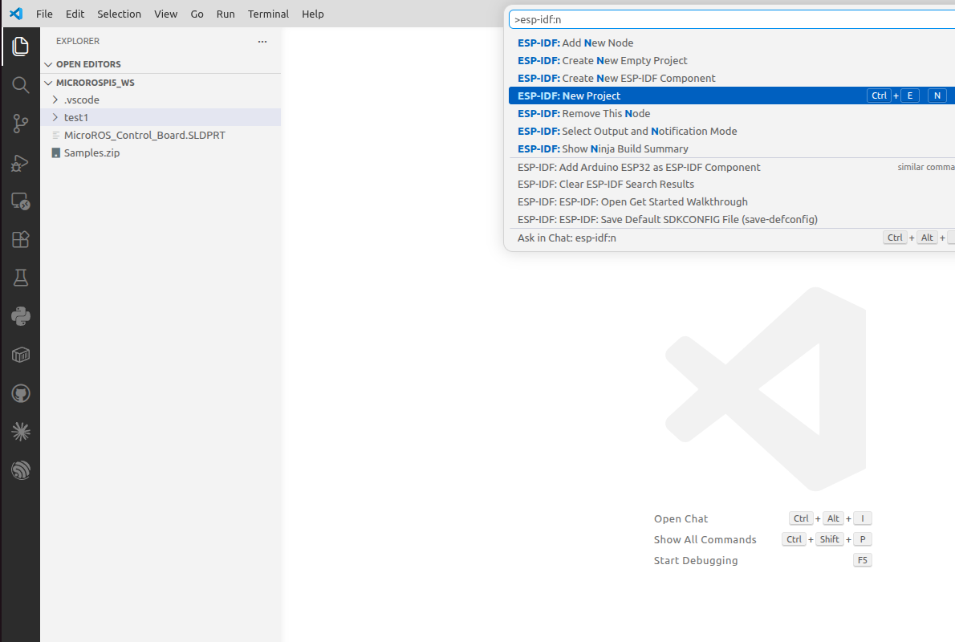Open the starburst extension icon view

(20, 432)
